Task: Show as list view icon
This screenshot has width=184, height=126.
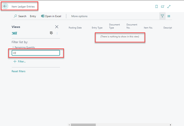Action: pyautogui.click(x=169, y=16)
